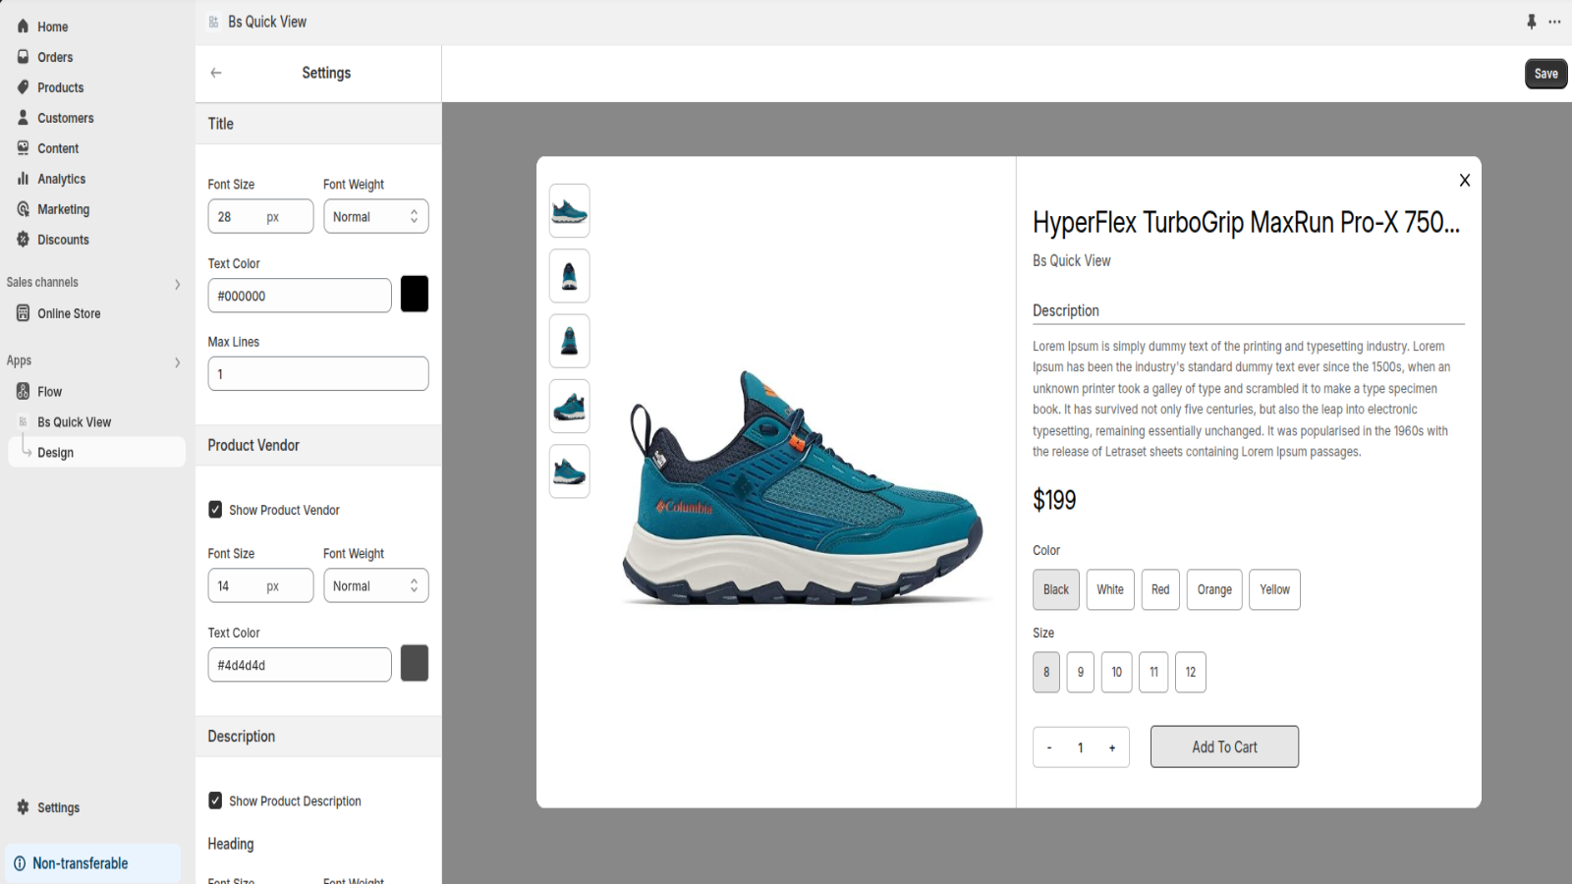
Task: Open the Online Store channel
Action: tap(69, 313)
